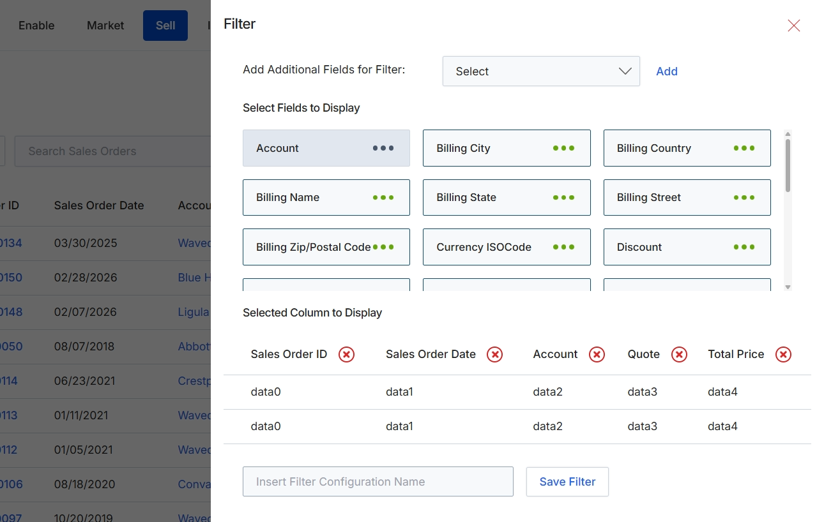Remove the Account selected column
The height and width of the screenshot is (522, 824).
click(x=597, y=354)
